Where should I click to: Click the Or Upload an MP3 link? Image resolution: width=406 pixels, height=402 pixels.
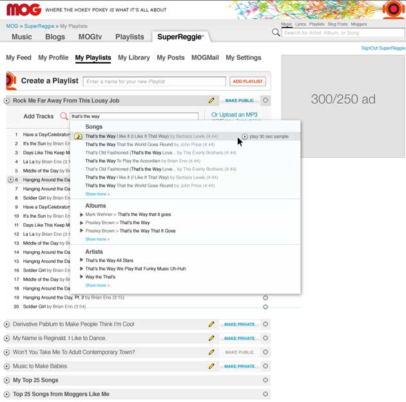point(235,115)
